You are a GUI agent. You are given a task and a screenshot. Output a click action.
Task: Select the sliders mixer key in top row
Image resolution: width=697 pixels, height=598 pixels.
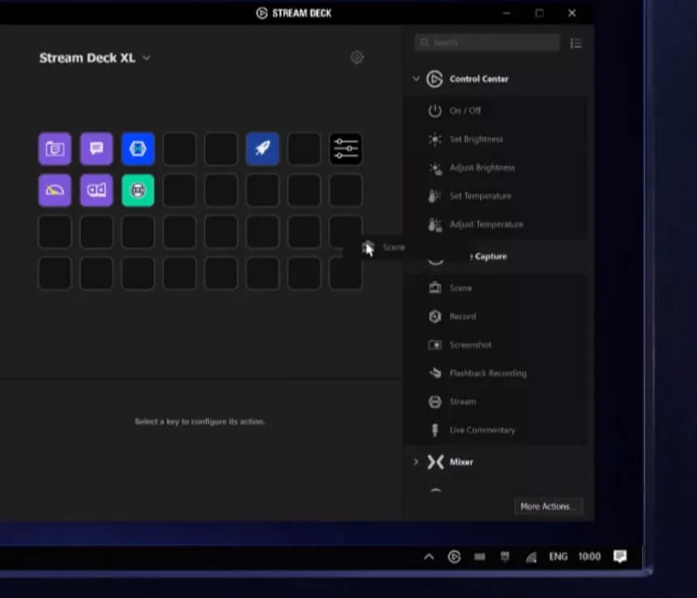point(346,148)
